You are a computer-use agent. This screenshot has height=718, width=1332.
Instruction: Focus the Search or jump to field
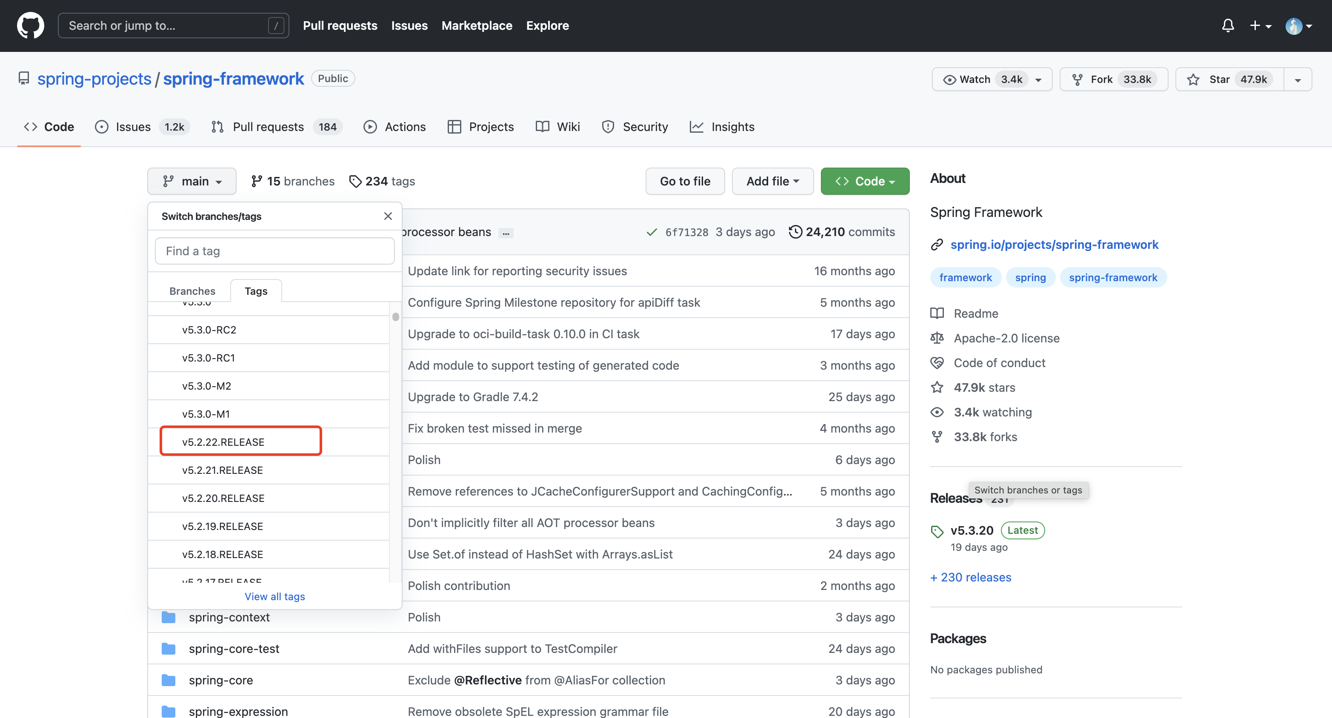click(x=173, y=26)
